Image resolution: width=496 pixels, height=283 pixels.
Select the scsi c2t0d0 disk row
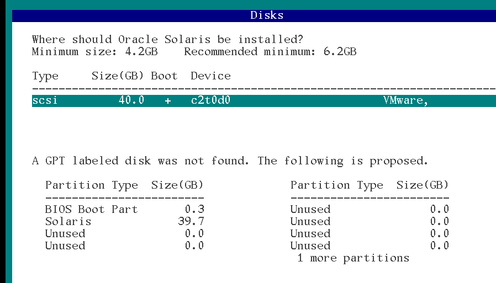(x=264, y=101)
